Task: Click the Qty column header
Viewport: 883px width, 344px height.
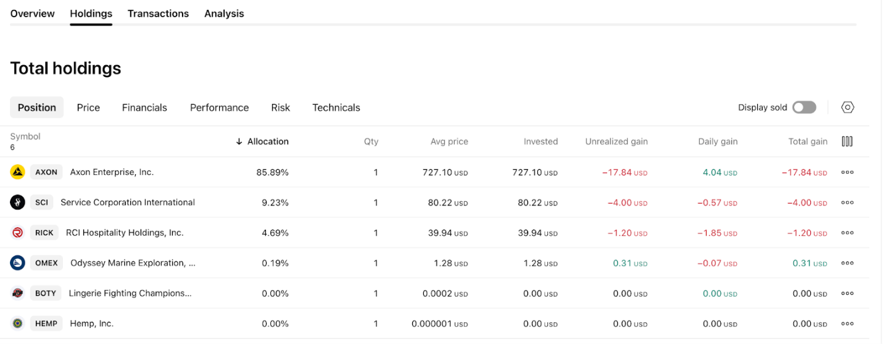Action: [x=371, y=142]
